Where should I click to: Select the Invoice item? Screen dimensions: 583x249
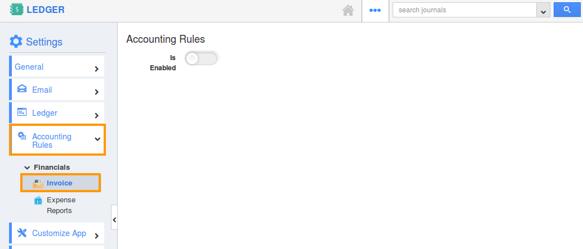(x=61, y=183)
